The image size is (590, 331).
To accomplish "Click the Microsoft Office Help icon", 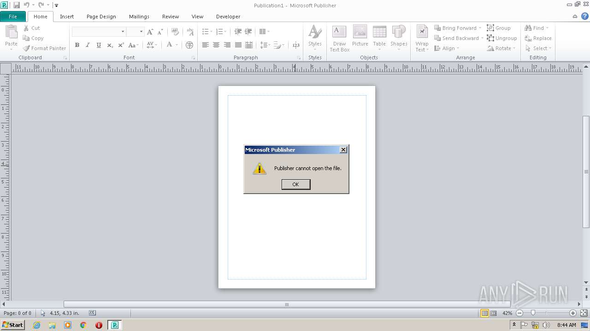I will coord(585,16).
